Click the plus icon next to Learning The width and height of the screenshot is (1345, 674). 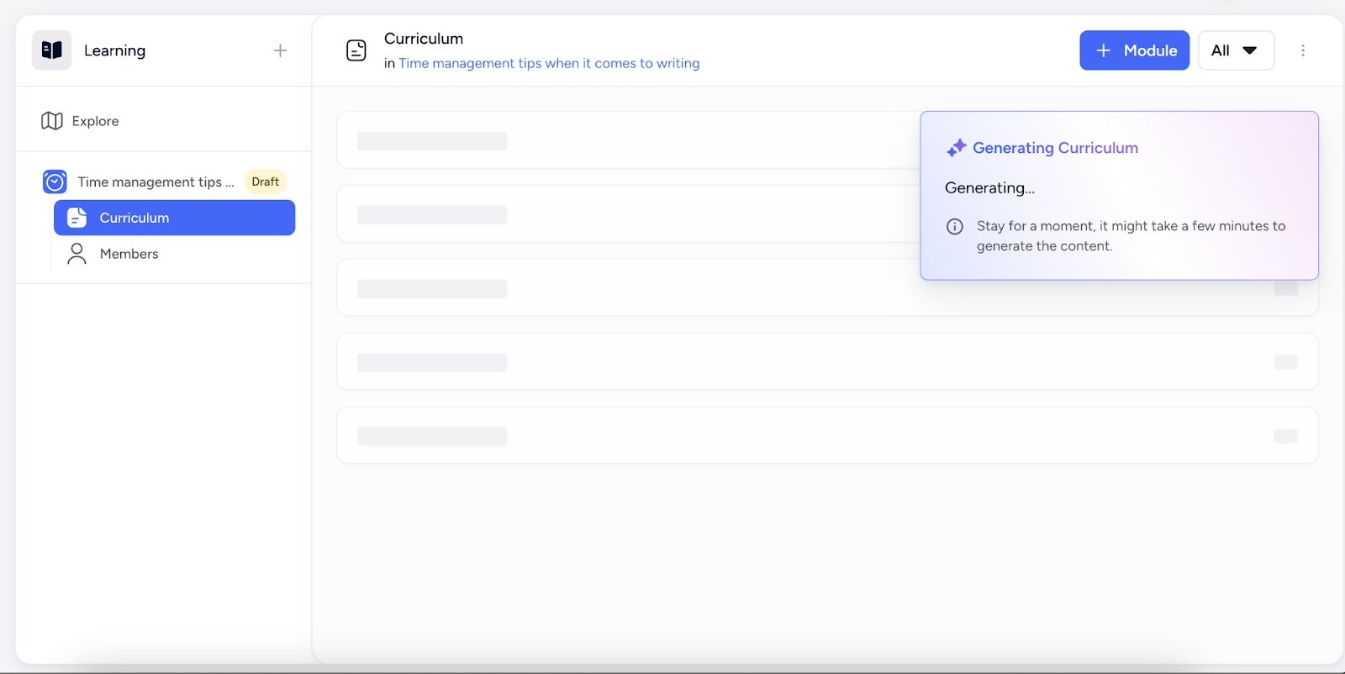tap(280, 50)
